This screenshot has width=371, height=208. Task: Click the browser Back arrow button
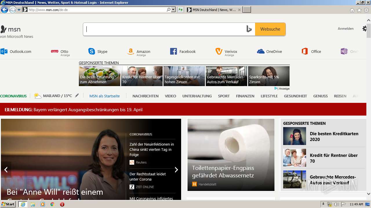(4, 10)
